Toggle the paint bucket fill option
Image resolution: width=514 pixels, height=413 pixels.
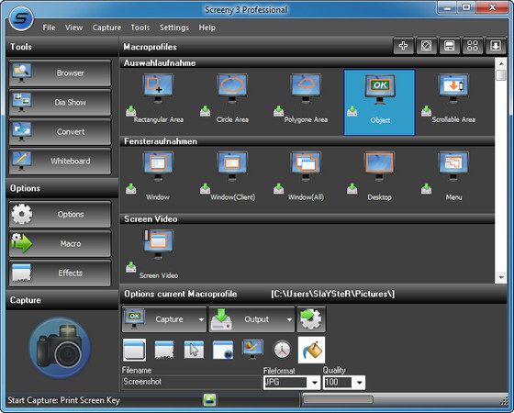click(x=312, y=350)
